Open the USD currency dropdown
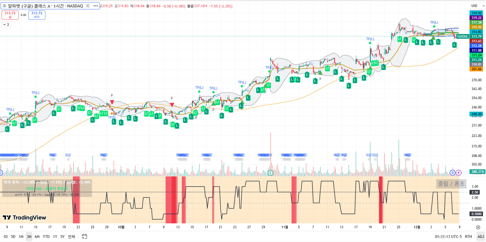 (478, 6)
